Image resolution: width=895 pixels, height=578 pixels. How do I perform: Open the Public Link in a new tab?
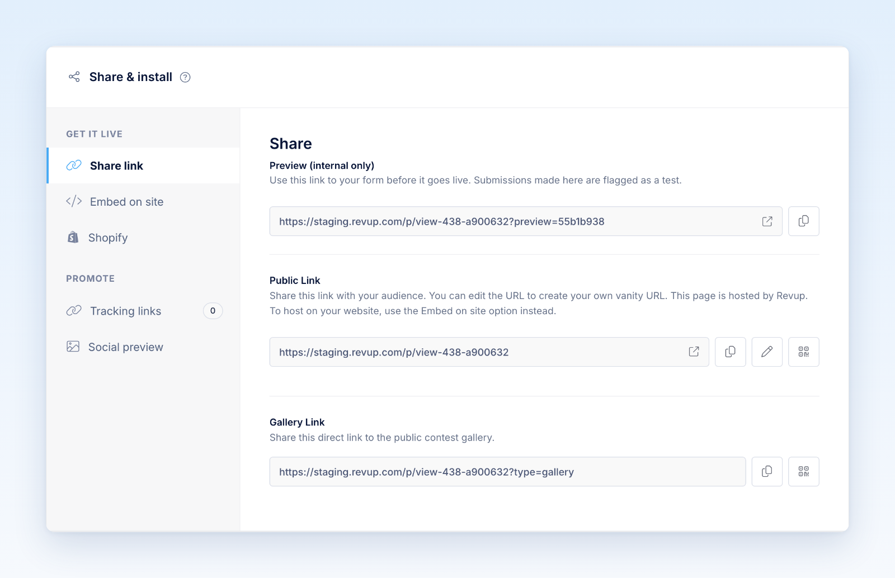coord(694,352)
